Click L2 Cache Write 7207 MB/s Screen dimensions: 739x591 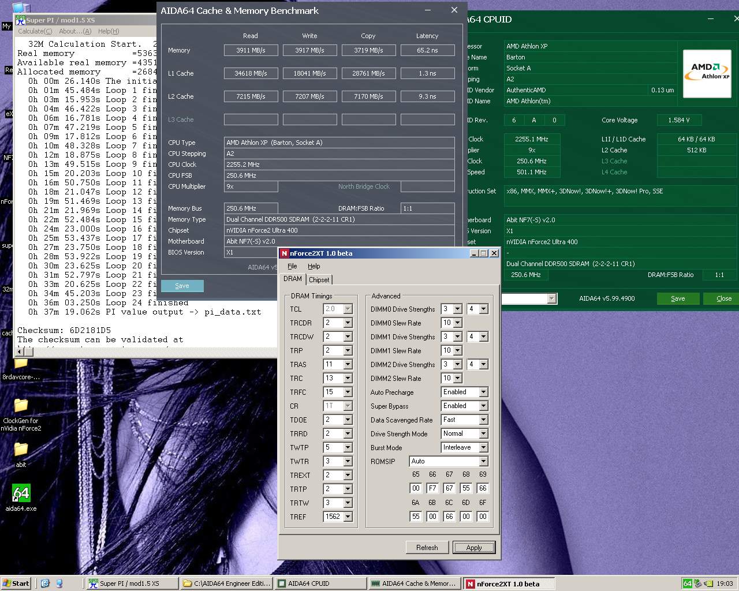(310, 96)
